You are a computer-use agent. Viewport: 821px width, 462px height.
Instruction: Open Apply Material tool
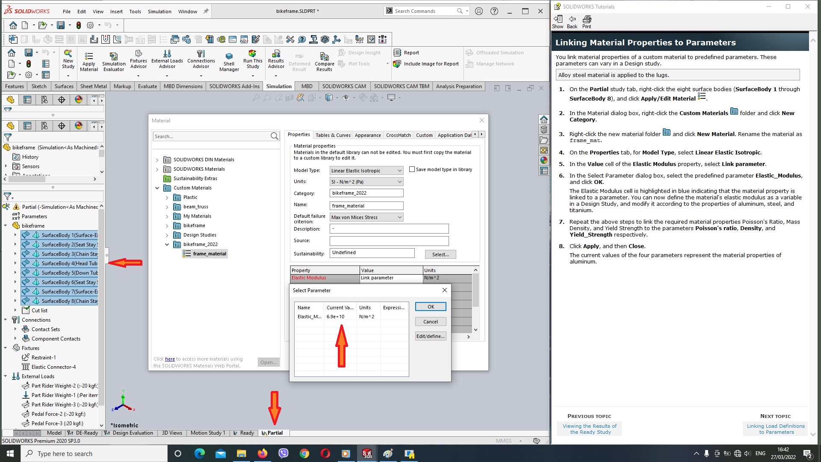pos(89,62)
